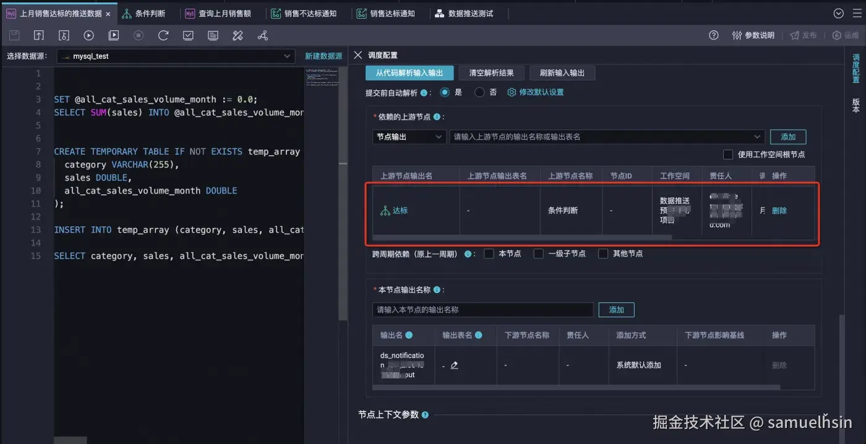Click the pencil-ruler toolbar icon
The image size is (866, 444).
coord(238,36)
